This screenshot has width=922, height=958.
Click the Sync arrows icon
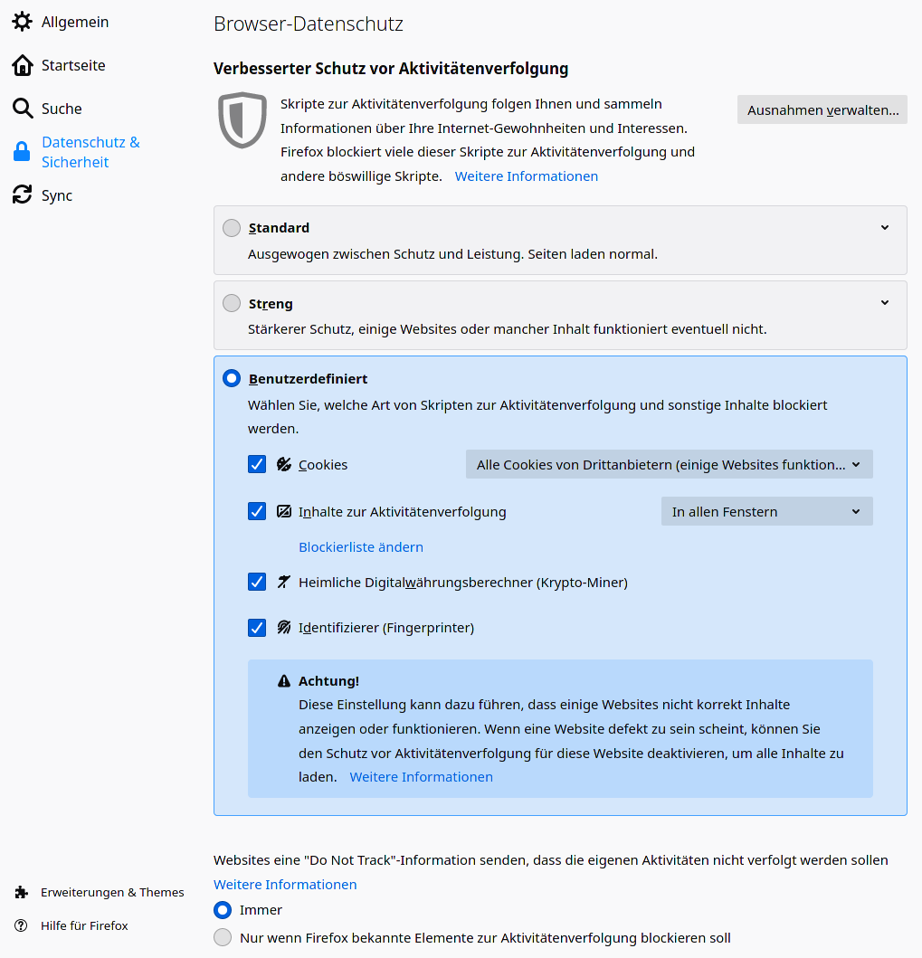click(x=23, y=195)
